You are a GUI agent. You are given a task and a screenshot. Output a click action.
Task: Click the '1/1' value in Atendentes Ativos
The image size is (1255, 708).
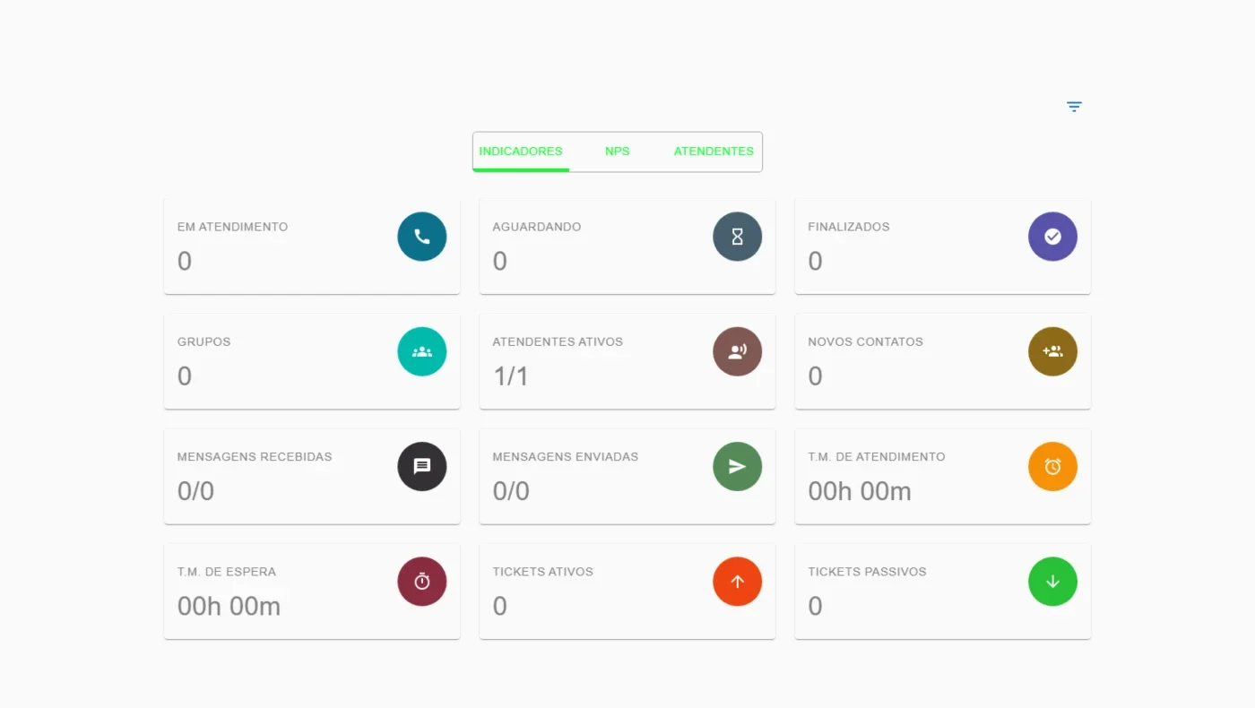511,376
